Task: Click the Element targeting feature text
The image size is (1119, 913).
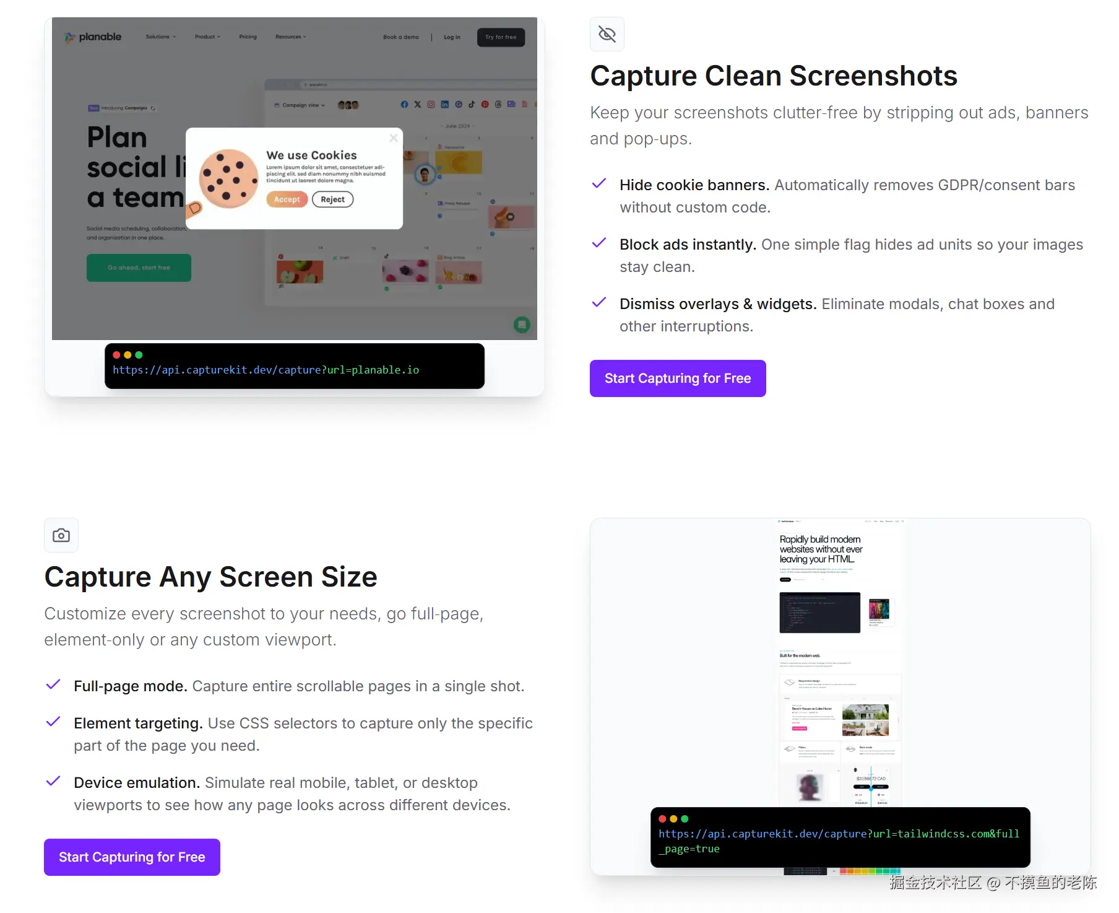Action: tap(303, 735)
